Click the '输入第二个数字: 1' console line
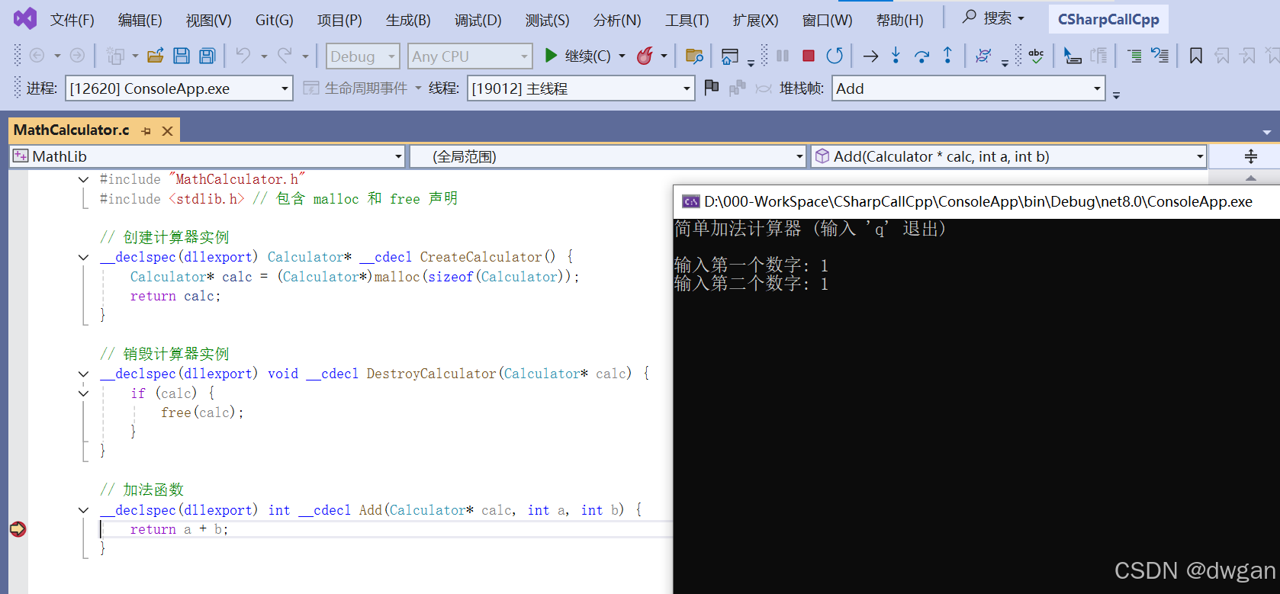The image size is (1280, 594). 751,284
